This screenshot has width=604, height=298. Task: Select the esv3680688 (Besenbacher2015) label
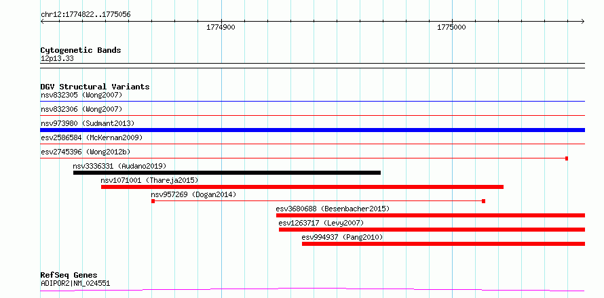[333, 209]
